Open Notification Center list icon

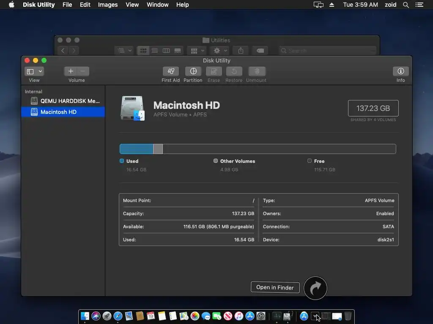[419, 5]
